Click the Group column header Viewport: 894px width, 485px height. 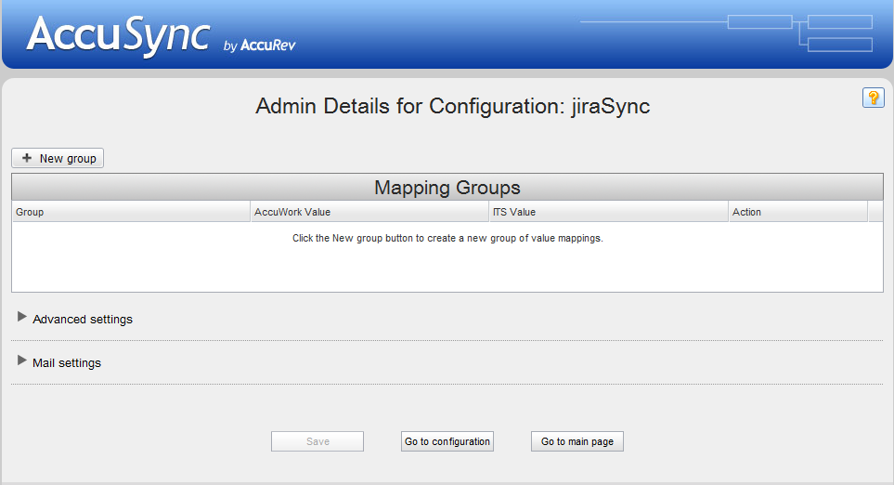coord(130,212)
